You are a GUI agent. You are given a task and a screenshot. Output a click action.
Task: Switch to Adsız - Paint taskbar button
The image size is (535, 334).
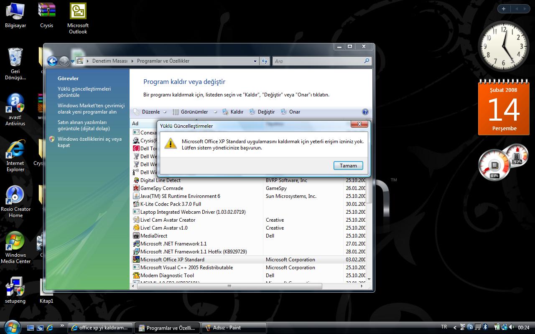(x=234, y=328)
